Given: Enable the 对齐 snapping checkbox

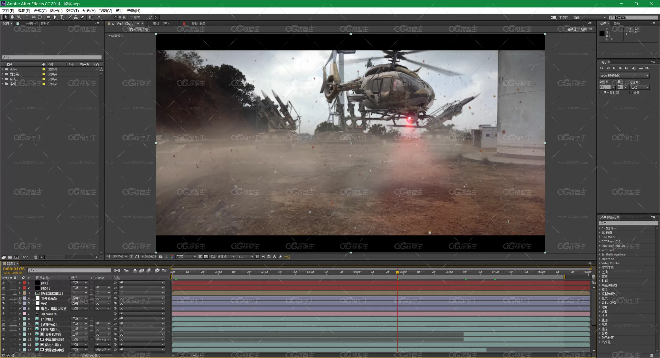Looking at the screenshot, I should coord(131,17).
